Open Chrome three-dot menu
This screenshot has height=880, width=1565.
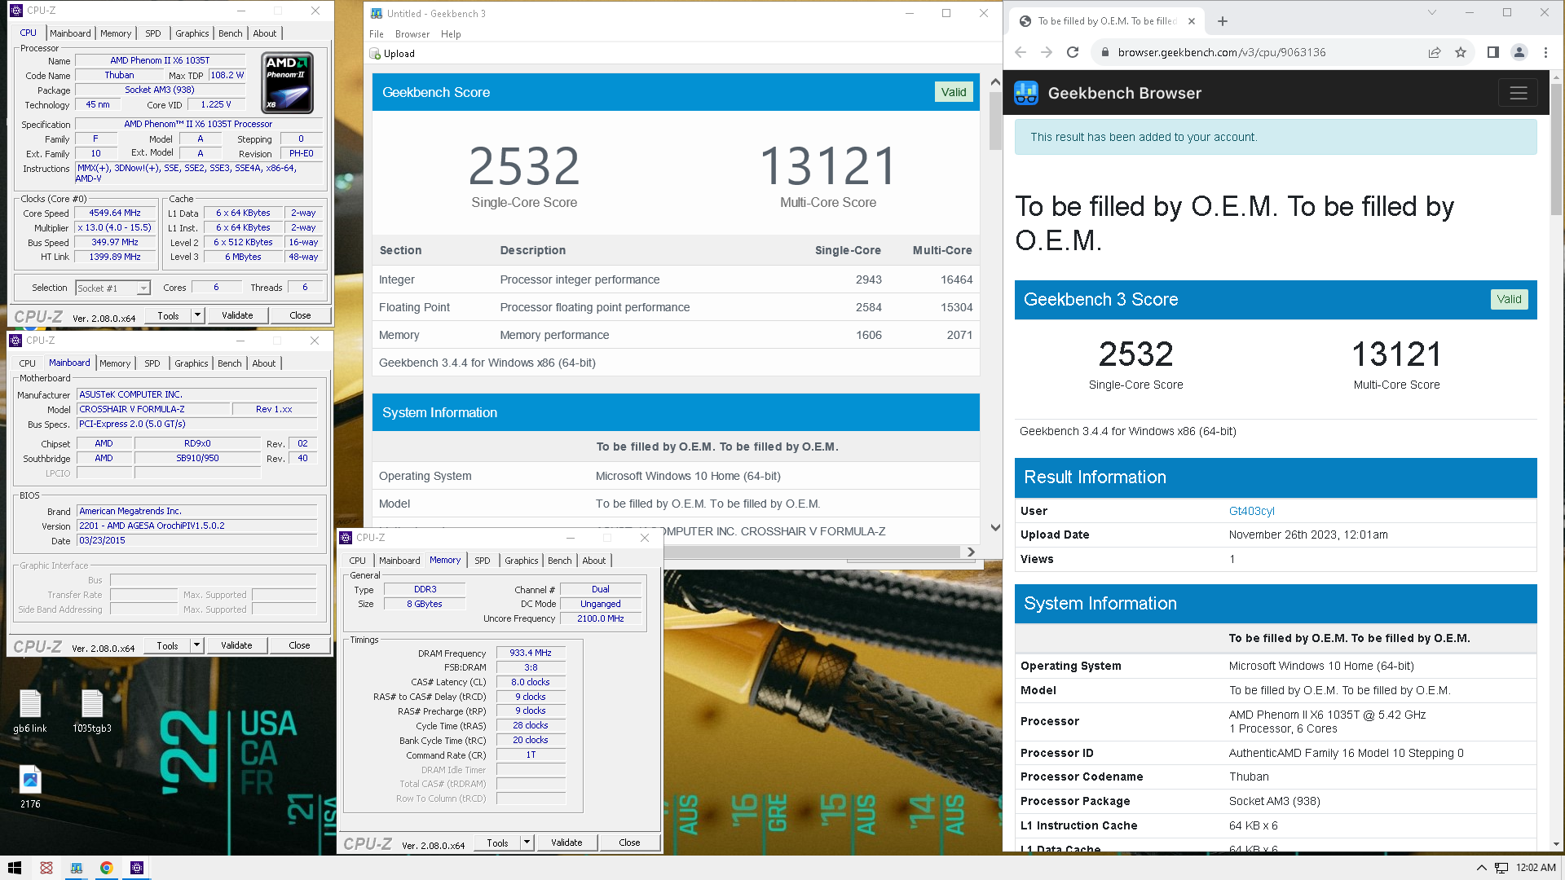(x=1545, y=52)
